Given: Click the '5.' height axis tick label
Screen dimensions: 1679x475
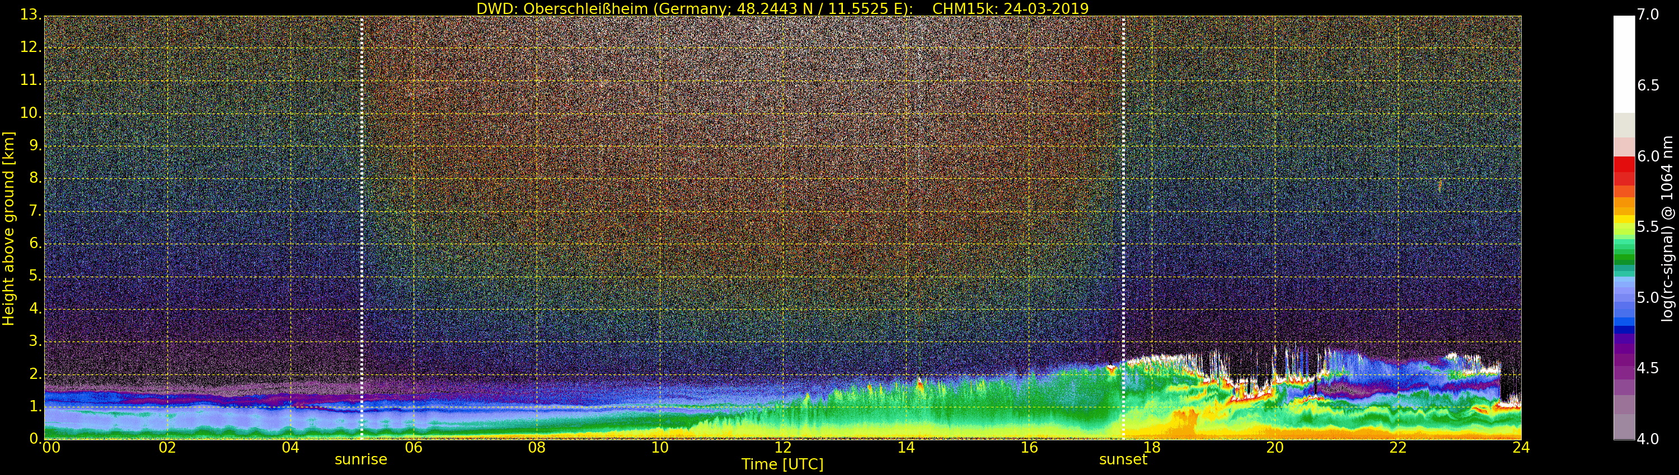Looking at the screenshot, I should [x=35, y=276].
